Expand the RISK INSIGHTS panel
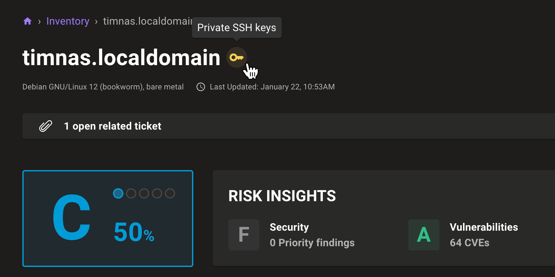The image size is (555, 277). click(x=282, y=195)
